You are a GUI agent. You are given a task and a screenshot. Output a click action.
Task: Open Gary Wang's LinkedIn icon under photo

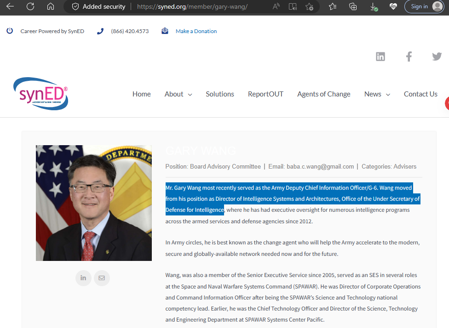(x=83, y=278)
